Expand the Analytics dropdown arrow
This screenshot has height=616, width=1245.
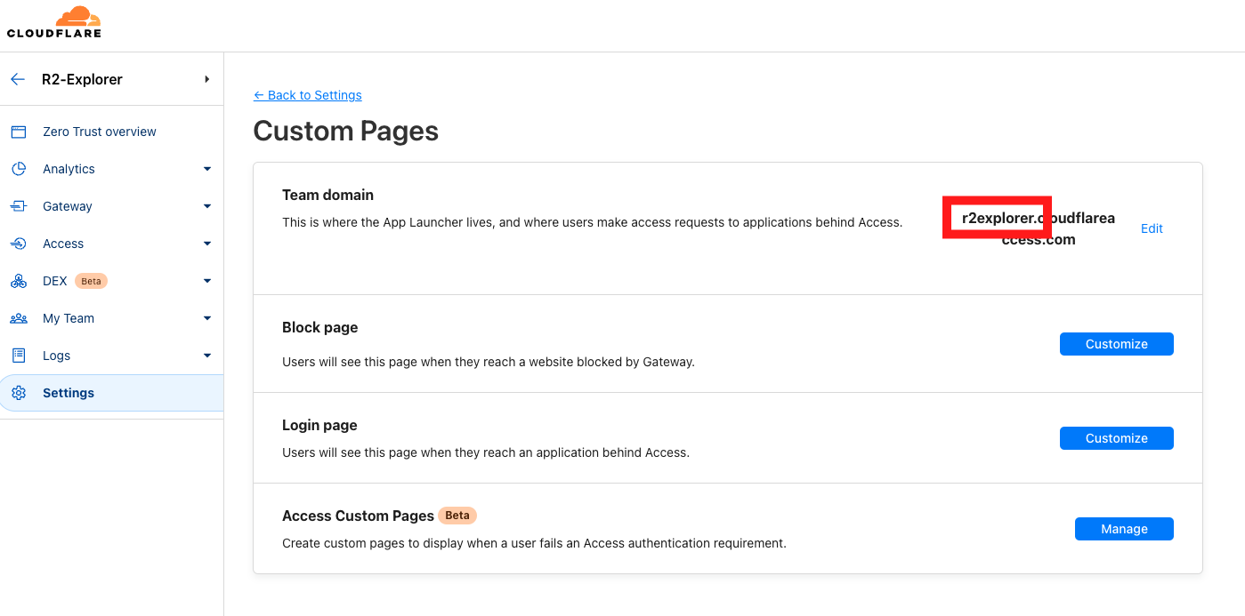coord(206,169)
